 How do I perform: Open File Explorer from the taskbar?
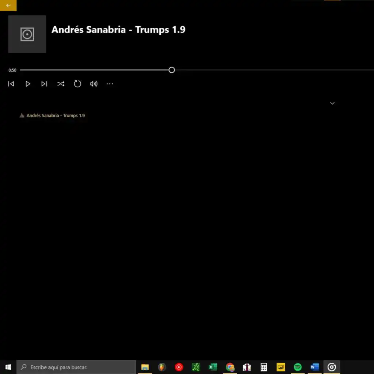[145, 367]
